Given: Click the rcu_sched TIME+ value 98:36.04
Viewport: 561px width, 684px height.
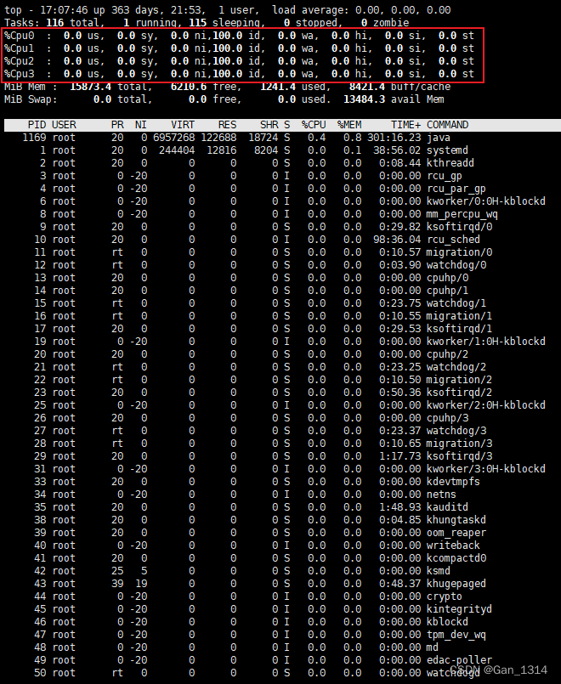Looking at the screenshot, I should click(397, 240).
